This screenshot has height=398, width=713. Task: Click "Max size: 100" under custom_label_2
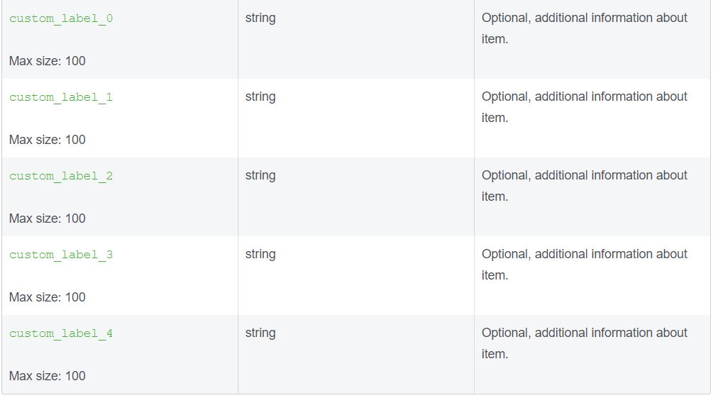(x=48, y=219)
